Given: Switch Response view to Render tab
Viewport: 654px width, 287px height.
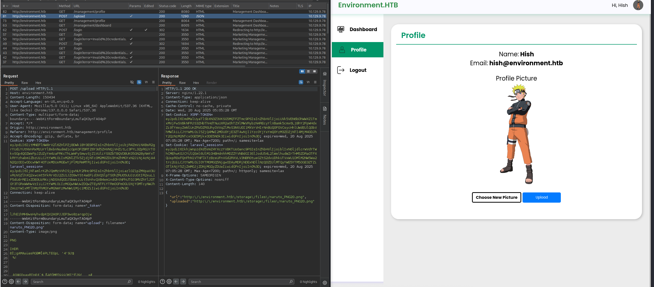Looking at the screenshot, I should click(x=212, y=83).
